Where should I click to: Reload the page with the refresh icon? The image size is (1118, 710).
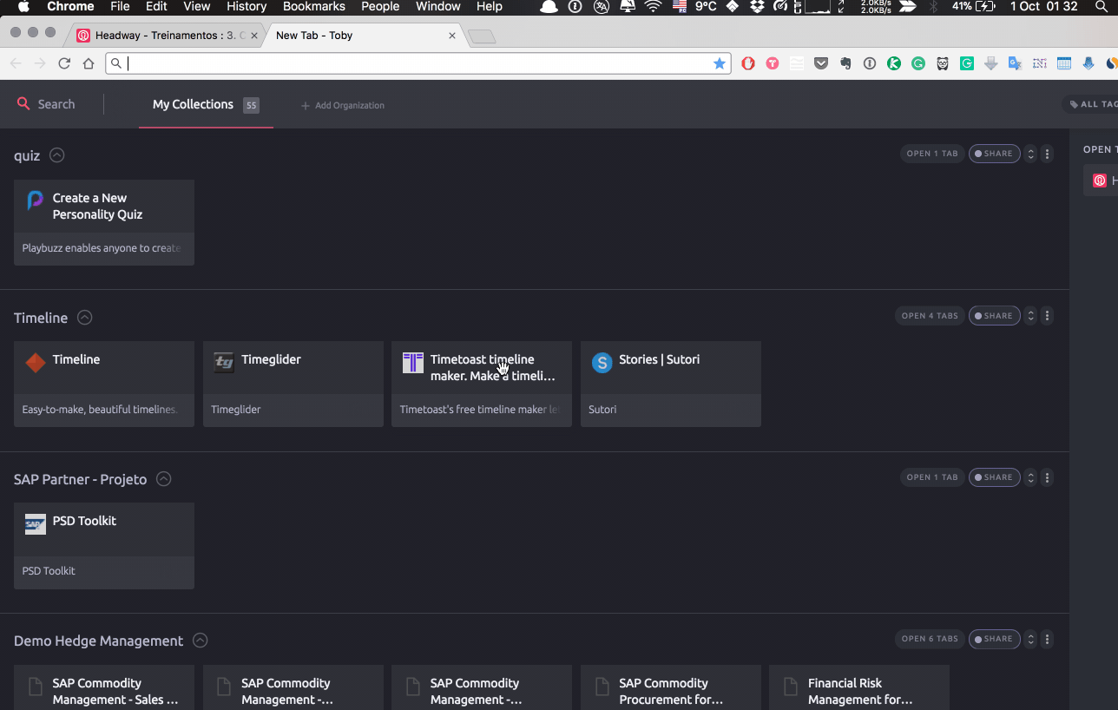(x=64, y=63)
